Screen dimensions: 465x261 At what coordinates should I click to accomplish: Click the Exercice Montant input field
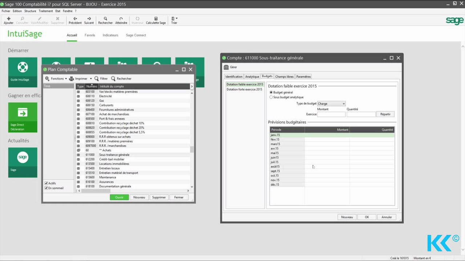click(331, 114)
